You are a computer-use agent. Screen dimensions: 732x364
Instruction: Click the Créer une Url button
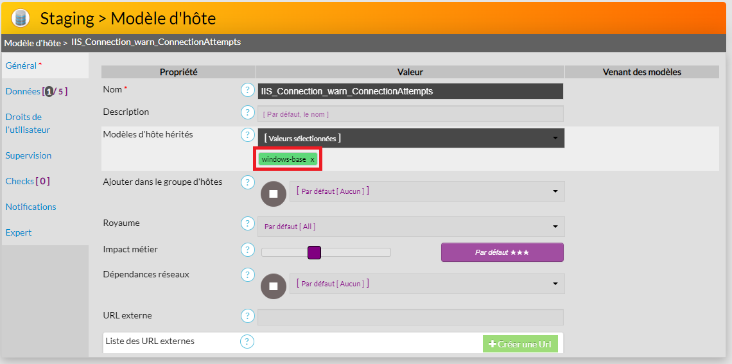pos(520,344)
